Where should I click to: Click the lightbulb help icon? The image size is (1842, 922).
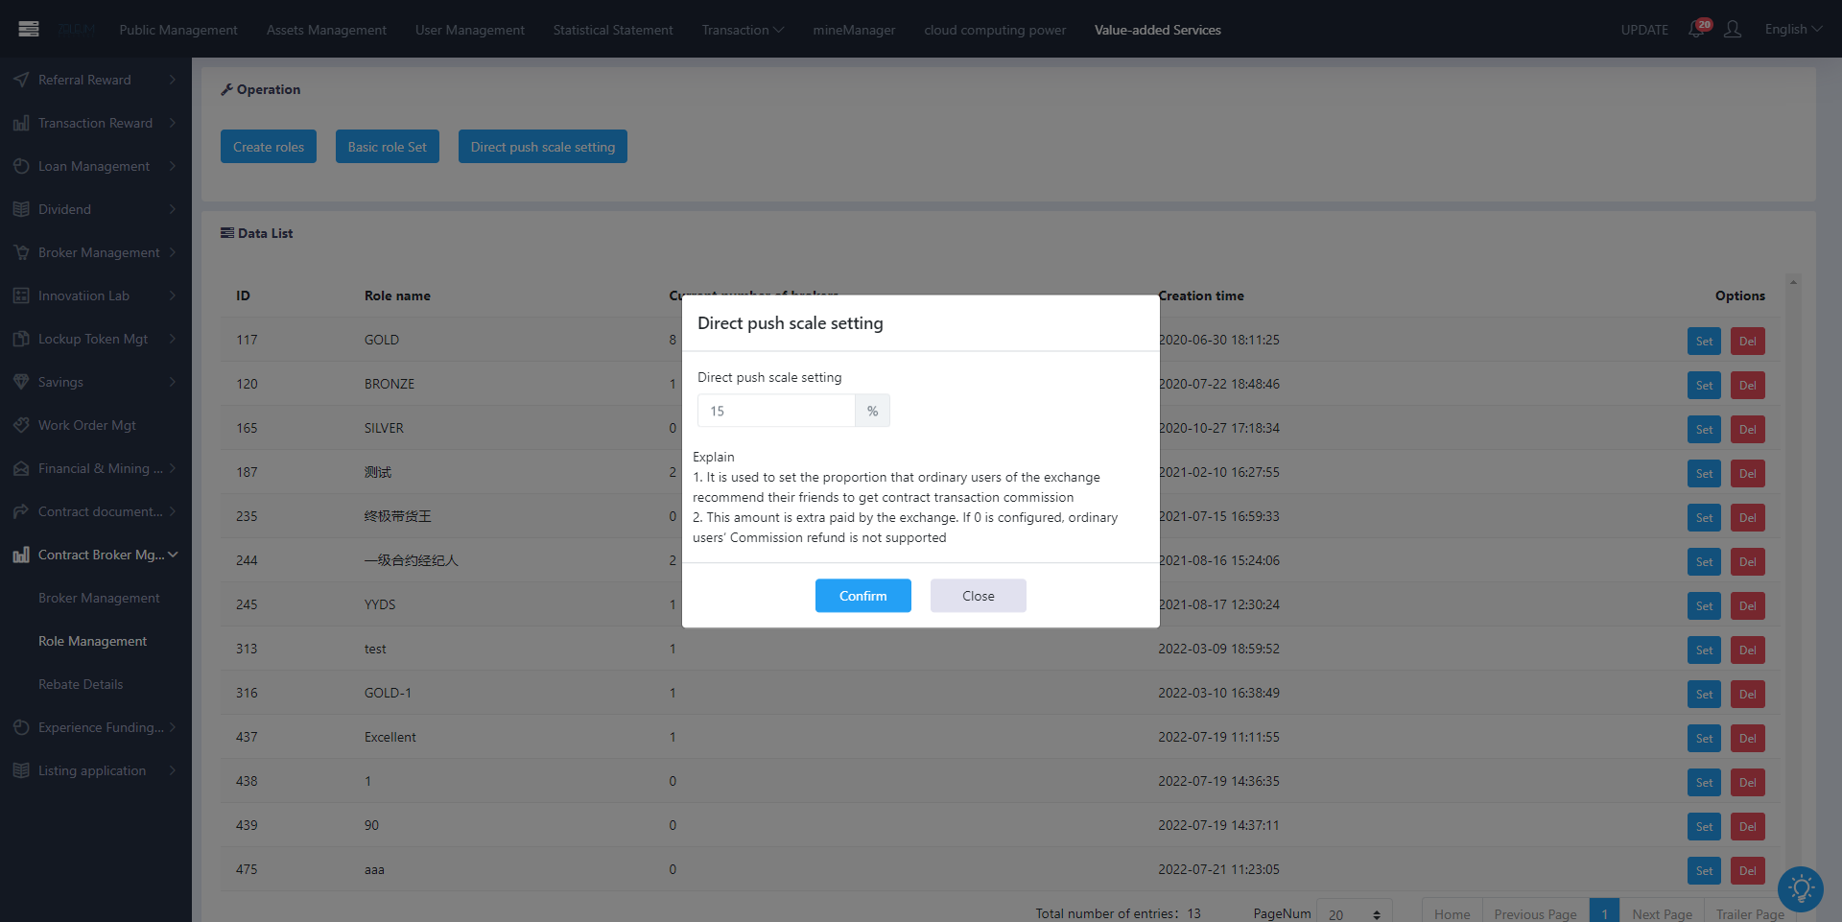point(1801,889)
